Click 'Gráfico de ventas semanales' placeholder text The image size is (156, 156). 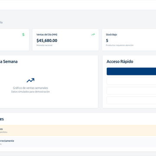pyautogui.click(x=30, y=88)
